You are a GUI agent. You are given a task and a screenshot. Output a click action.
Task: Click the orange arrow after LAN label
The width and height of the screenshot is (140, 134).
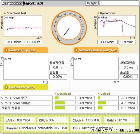pos(13,120)
